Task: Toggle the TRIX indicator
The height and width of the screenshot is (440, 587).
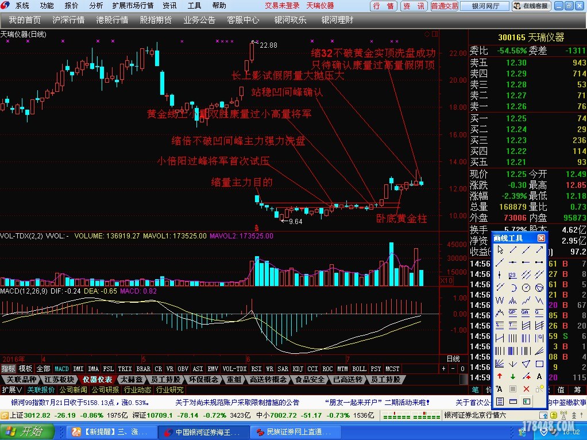Action: coord(125,369)
